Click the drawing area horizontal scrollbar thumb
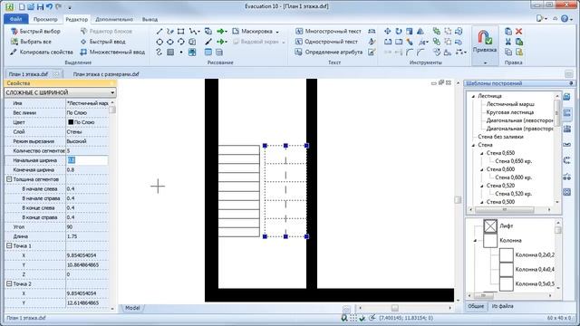The image size is (580, 326). click(395, 308)
